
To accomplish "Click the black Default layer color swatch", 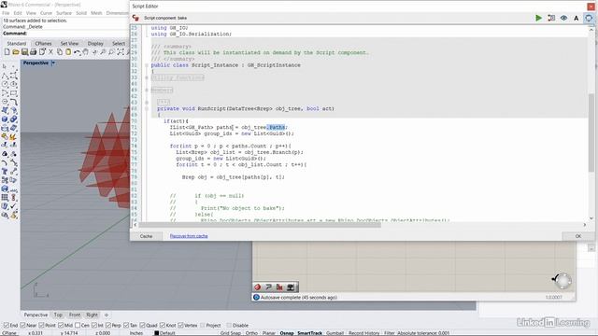I will pyautogui.click(x=156, y=333).
